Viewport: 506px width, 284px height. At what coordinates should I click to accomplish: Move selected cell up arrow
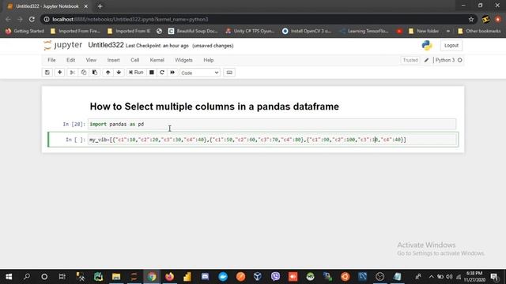click(x=108, y=73)
